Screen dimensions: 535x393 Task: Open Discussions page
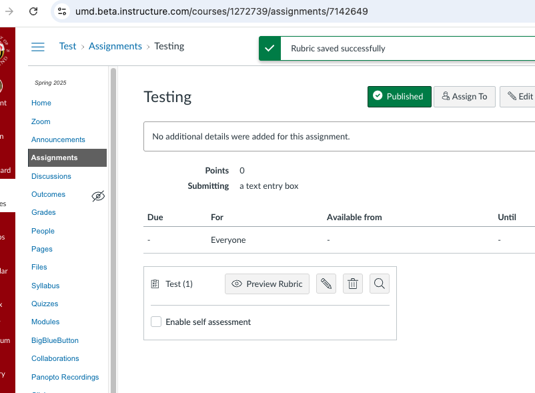click(51, 176)
